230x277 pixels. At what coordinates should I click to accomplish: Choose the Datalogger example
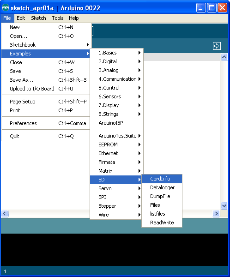click(162, 187)
